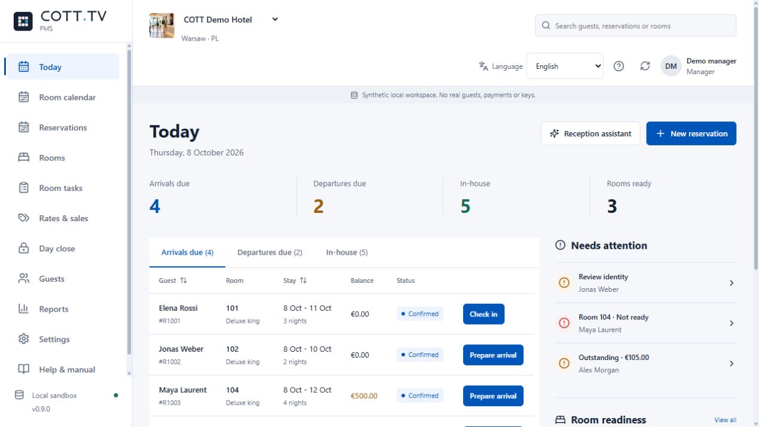Open Room calendar from the sidebar
This screenshot has height=427, width=759.
pos(62,97)
